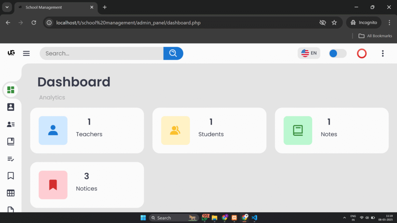This screenshot has width=397, height=223.
Task: Open File Explorer from the taskbar
Action: tap(214, 218)
